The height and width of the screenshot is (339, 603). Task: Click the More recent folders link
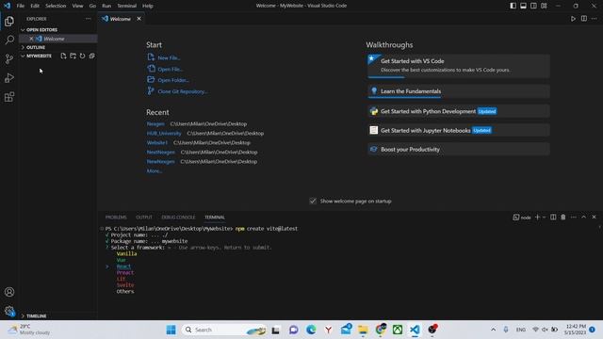[x=155, y=171]
